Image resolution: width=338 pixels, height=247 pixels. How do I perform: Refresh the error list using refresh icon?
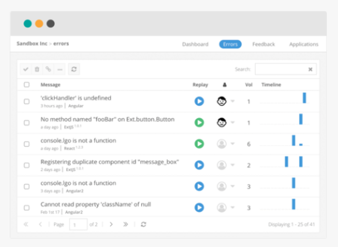(x=74, y=69)
